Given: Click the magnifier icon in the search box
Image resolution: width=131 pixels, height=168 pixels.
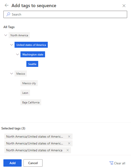Looking at the screenshot, I should coord(8,14).
